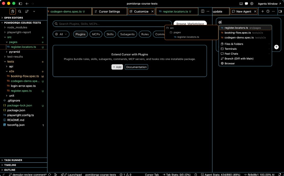Viewport: 284px width, 176px height.
Task: Expand OPEN EDITORS section
Action: 24,18
